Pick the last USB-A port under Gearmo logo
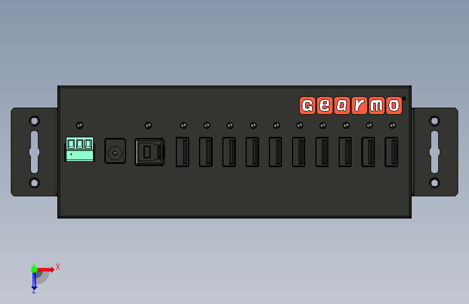469x304 pixels. [391, 151]
